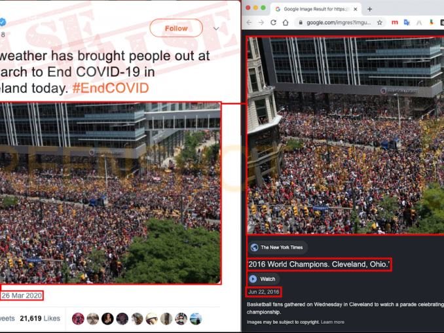Bookmark page with star icon
The image size is (444, 333).
pyautogui.click(x=380, y=23)
